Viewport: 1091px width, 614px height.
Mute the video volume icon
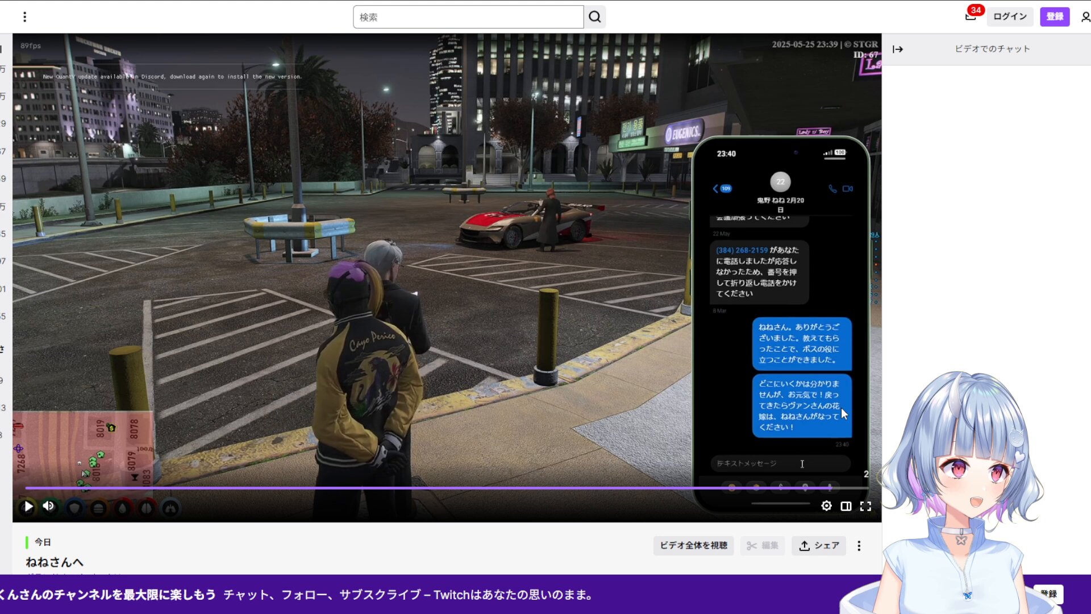coord(49,506)
